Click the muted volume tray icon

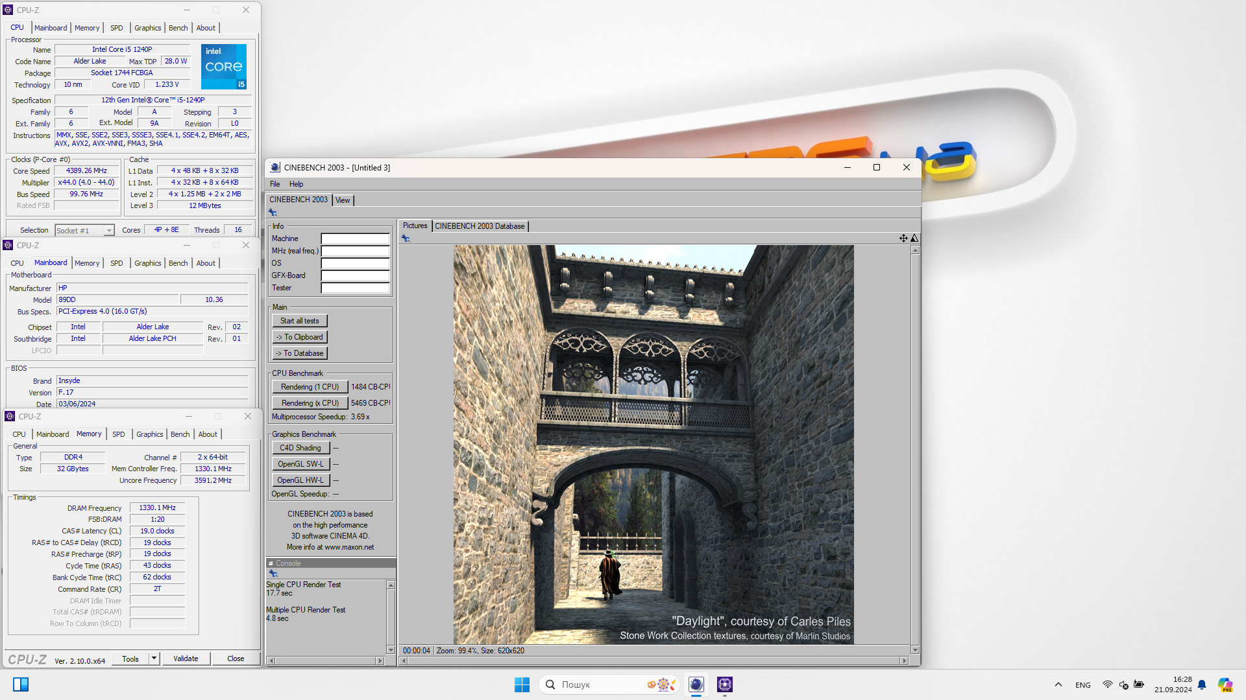click(x=1123, y=684)
